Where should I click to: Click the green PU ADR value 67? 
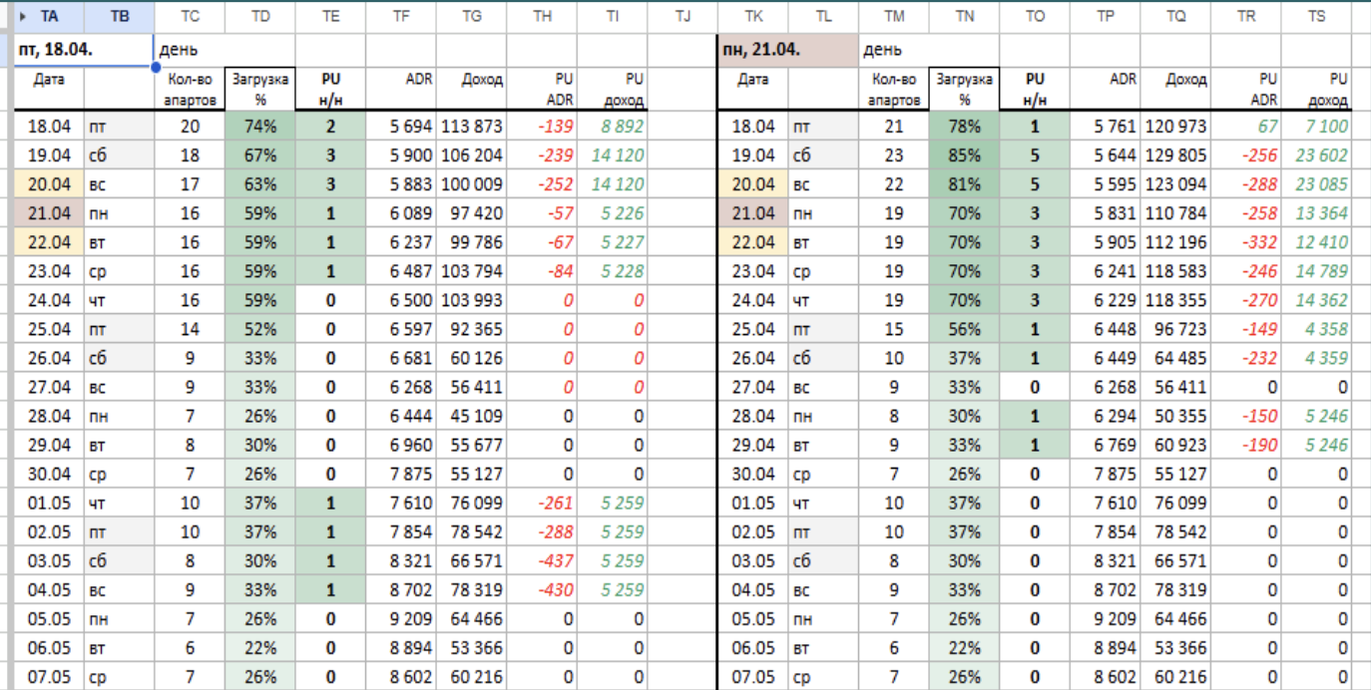(x=1245, y=127)
